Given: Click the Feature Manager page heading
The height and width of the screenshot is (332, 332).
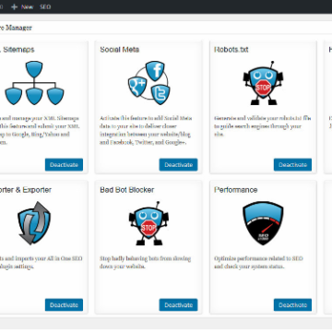Looking at the screenshot, I should click(16, 28).
